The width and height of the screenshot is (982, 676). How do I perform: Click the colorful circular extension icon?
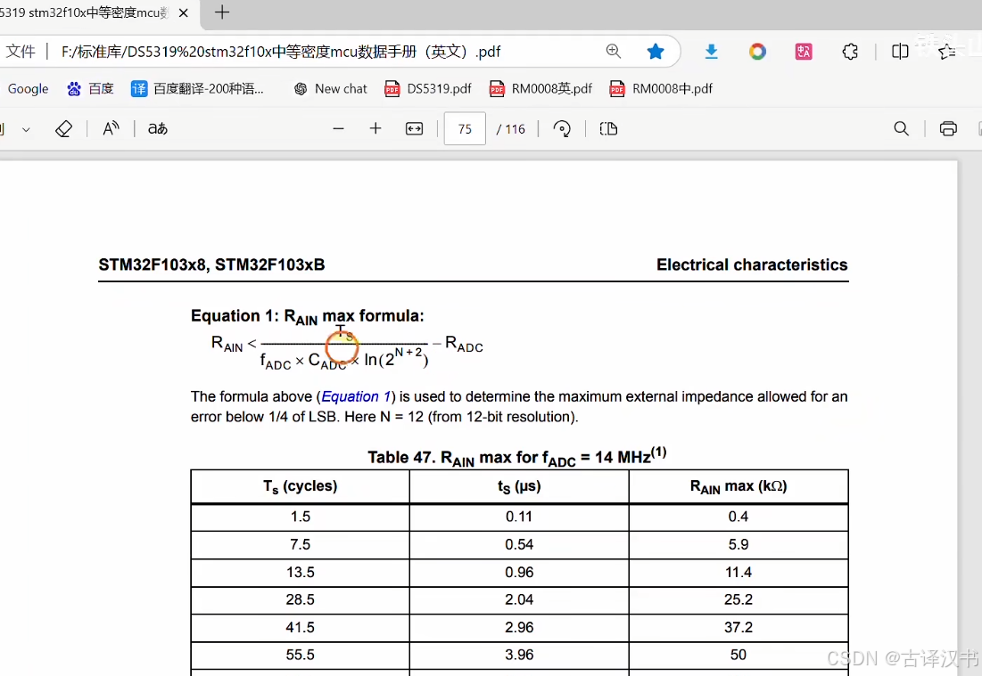(757, 52)
